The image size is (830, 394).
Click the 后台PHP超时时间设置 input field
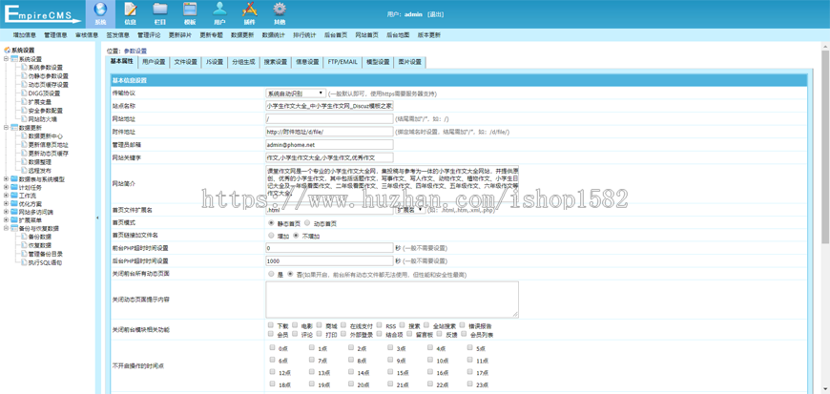point(329,261)
